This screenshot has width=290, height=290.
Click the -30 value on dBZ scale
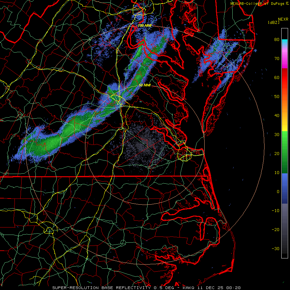pyautogui.click(x=275, y=249)
